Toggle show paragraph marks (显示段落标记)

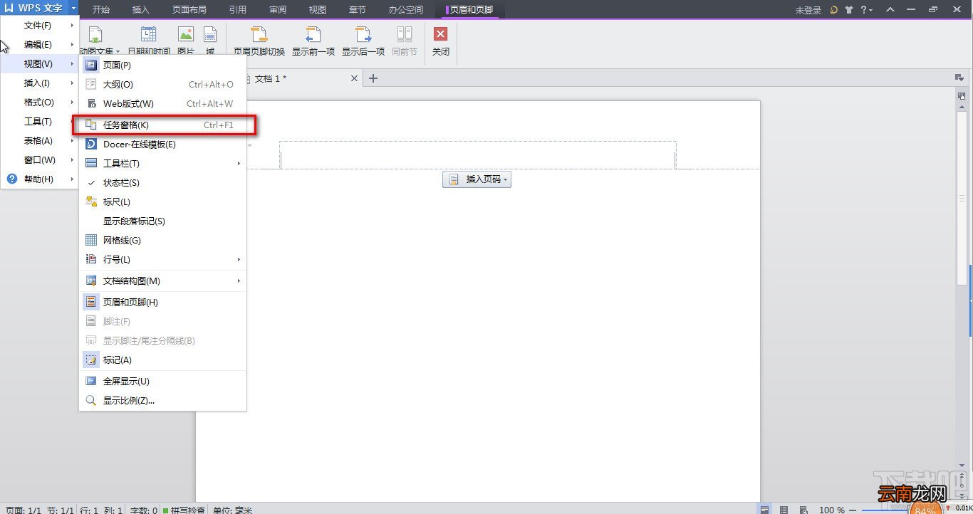(163, 221)
